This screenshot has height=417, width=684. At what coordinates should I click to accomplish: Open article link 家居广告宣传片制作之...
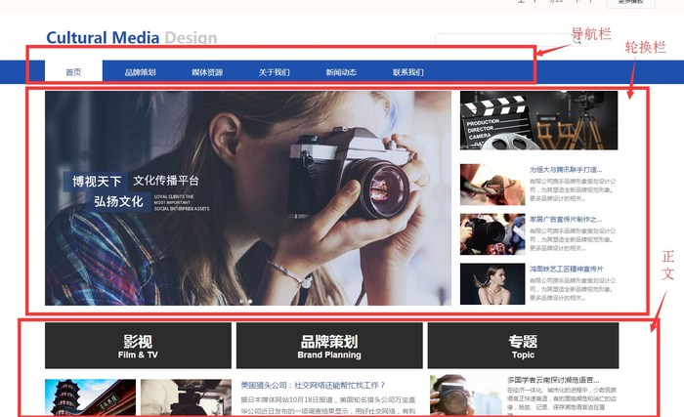coord(566,219)
